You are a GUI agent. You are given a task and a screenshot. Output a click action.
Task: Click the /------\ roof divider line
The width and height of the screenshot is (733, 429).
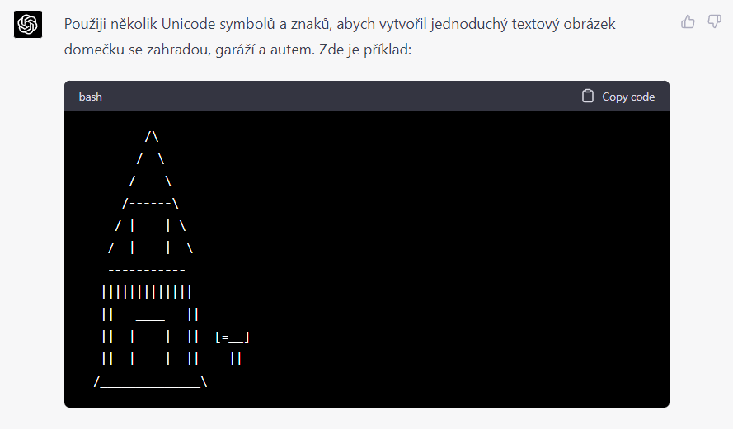[x=151, y=203]
